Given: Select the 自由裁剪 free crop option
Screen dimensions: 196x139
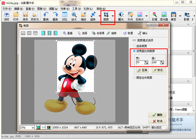Looking at the screenshot, I should point(140,46).
